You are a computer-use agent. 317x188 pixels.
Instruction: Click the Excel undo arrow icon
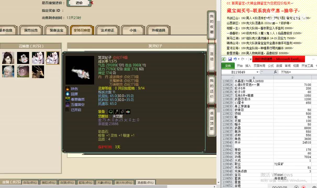click(x=235, y=59)
